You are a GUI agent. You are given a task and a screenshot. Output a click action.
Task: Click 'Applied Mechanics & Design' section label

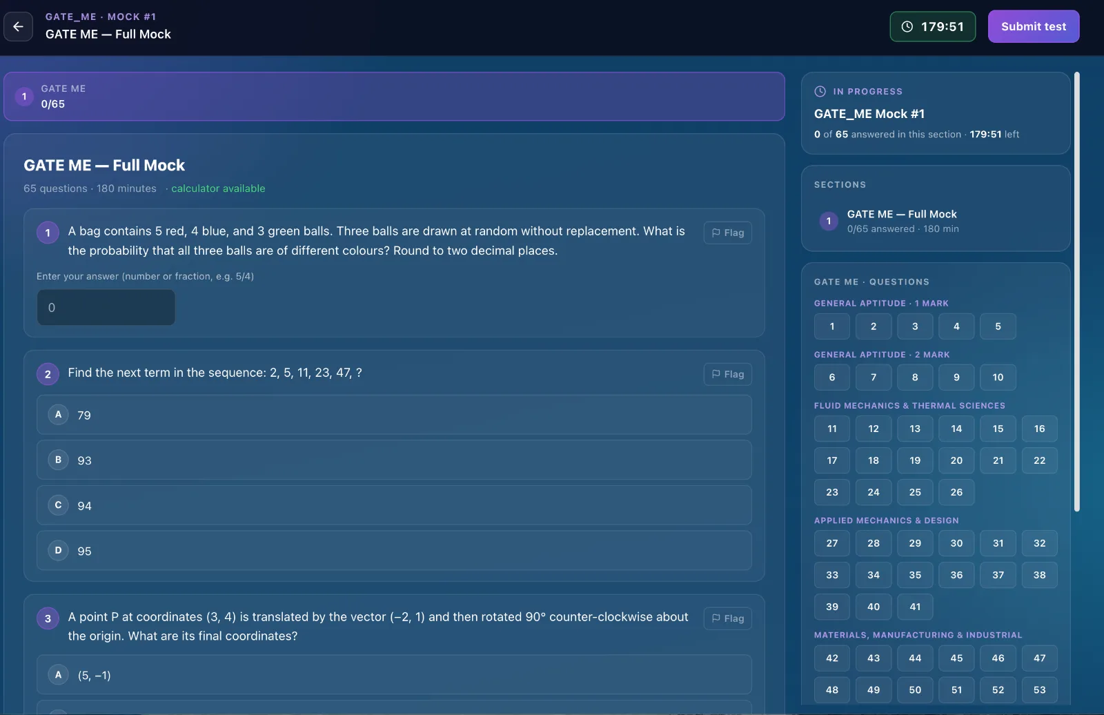click(887, 520)
